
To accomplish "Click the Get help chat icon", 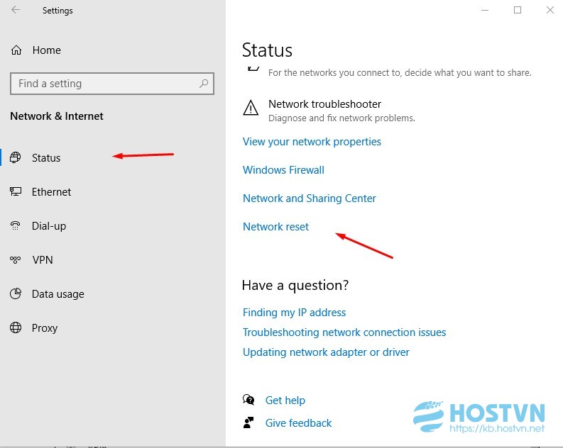I will [x=248, y=400].
